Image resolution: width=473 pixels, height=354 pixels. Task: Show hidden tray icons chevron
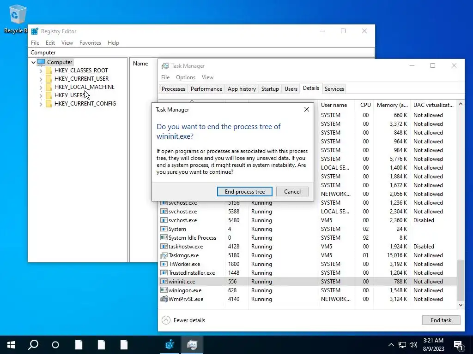click(x=391, y=345)
